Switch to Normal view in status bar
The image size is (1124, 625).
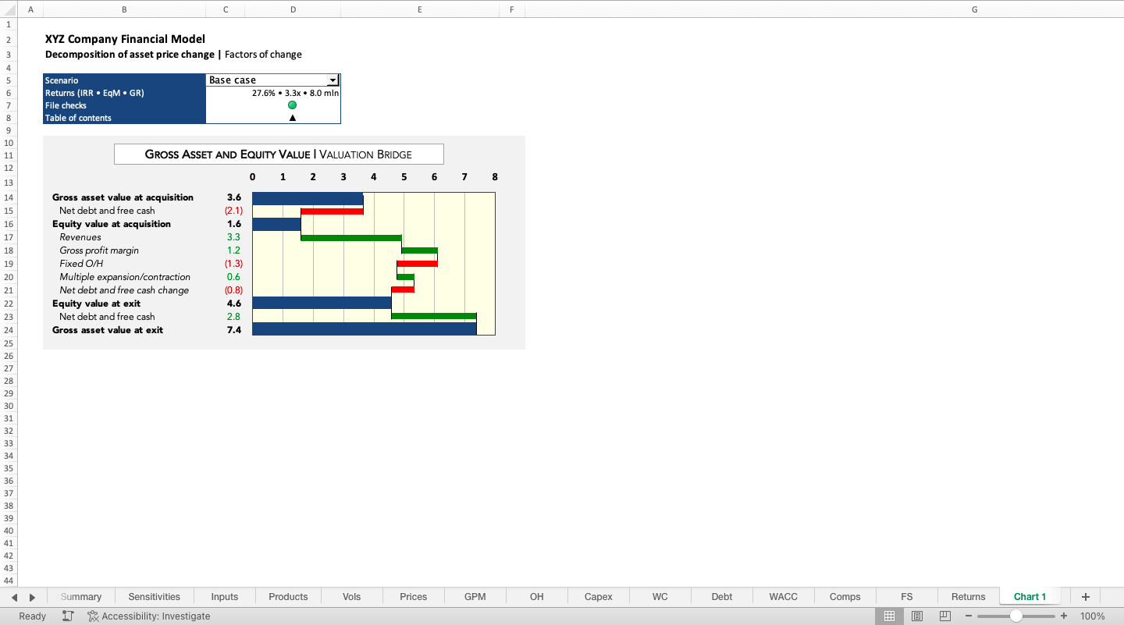pyautogui.click(x=889, y=616)
